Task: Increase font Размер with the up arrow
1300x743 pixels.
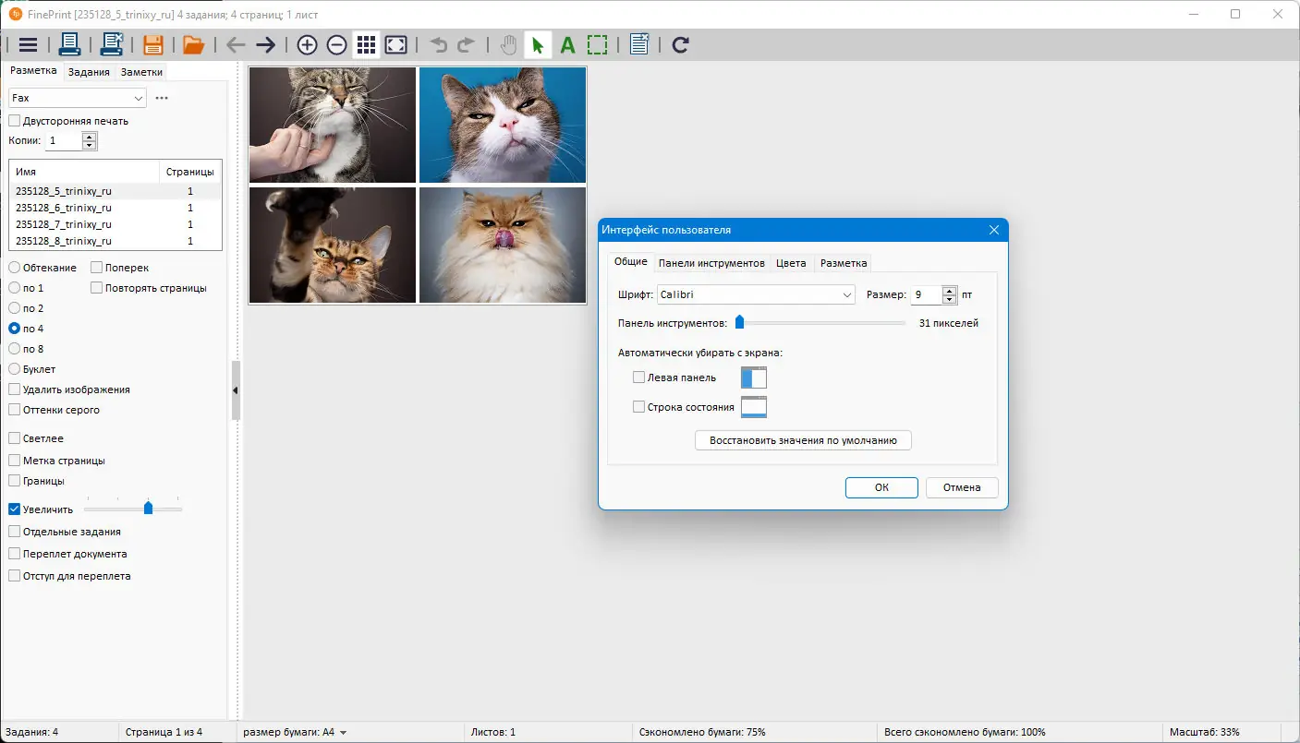Action: 950,290
